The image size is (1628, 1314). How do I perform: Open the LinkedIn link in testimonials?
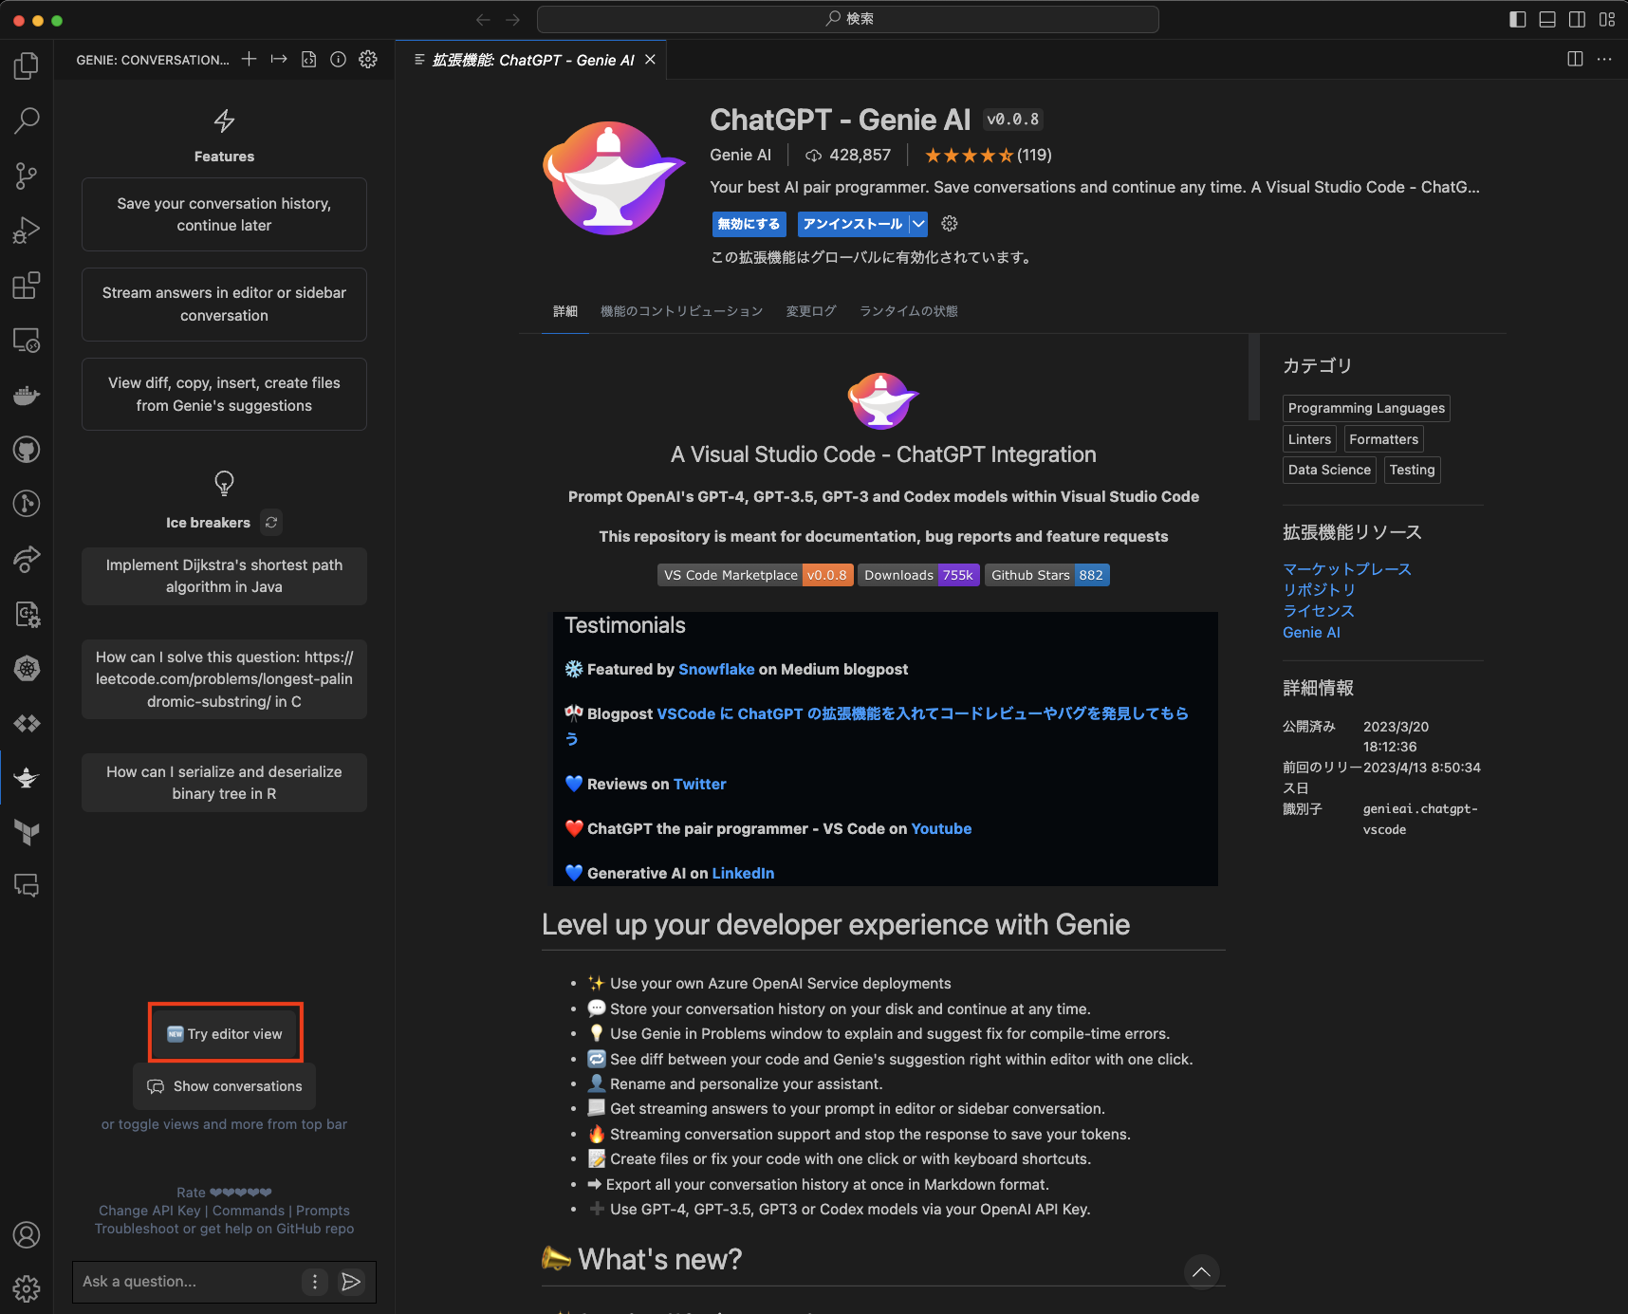[x=743, y=873]
